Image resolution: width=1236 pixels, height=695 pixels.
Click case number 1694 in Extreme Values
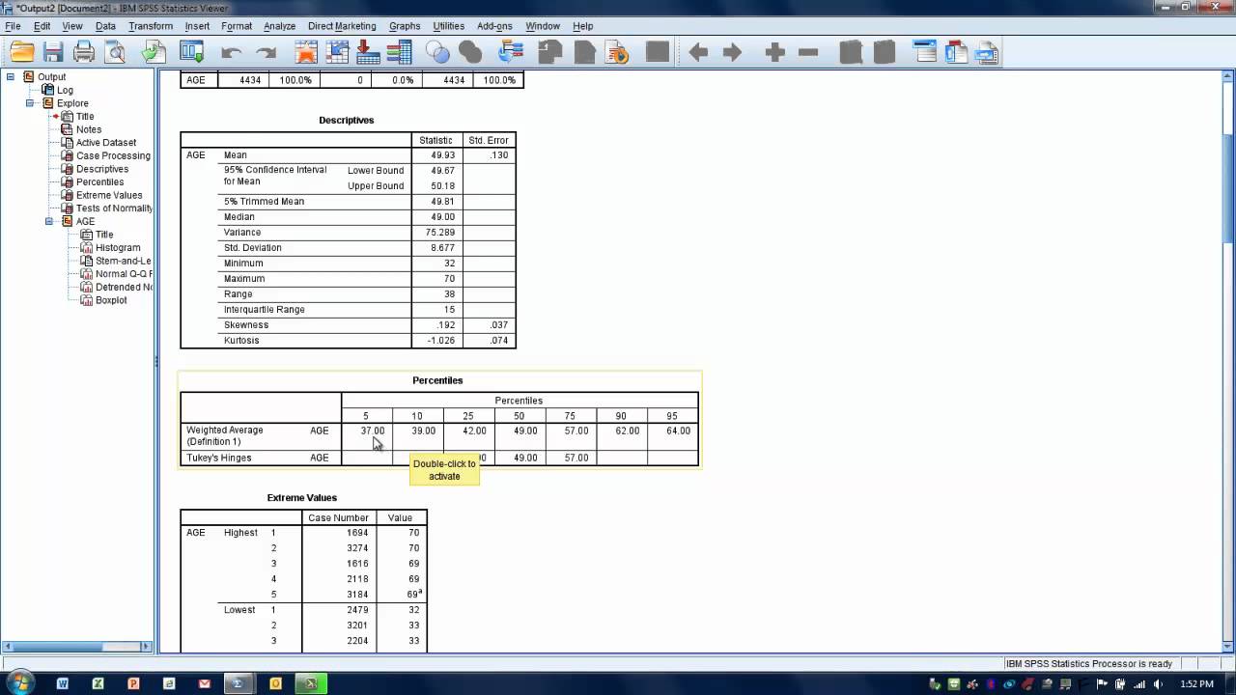click(x=357, y=533)
